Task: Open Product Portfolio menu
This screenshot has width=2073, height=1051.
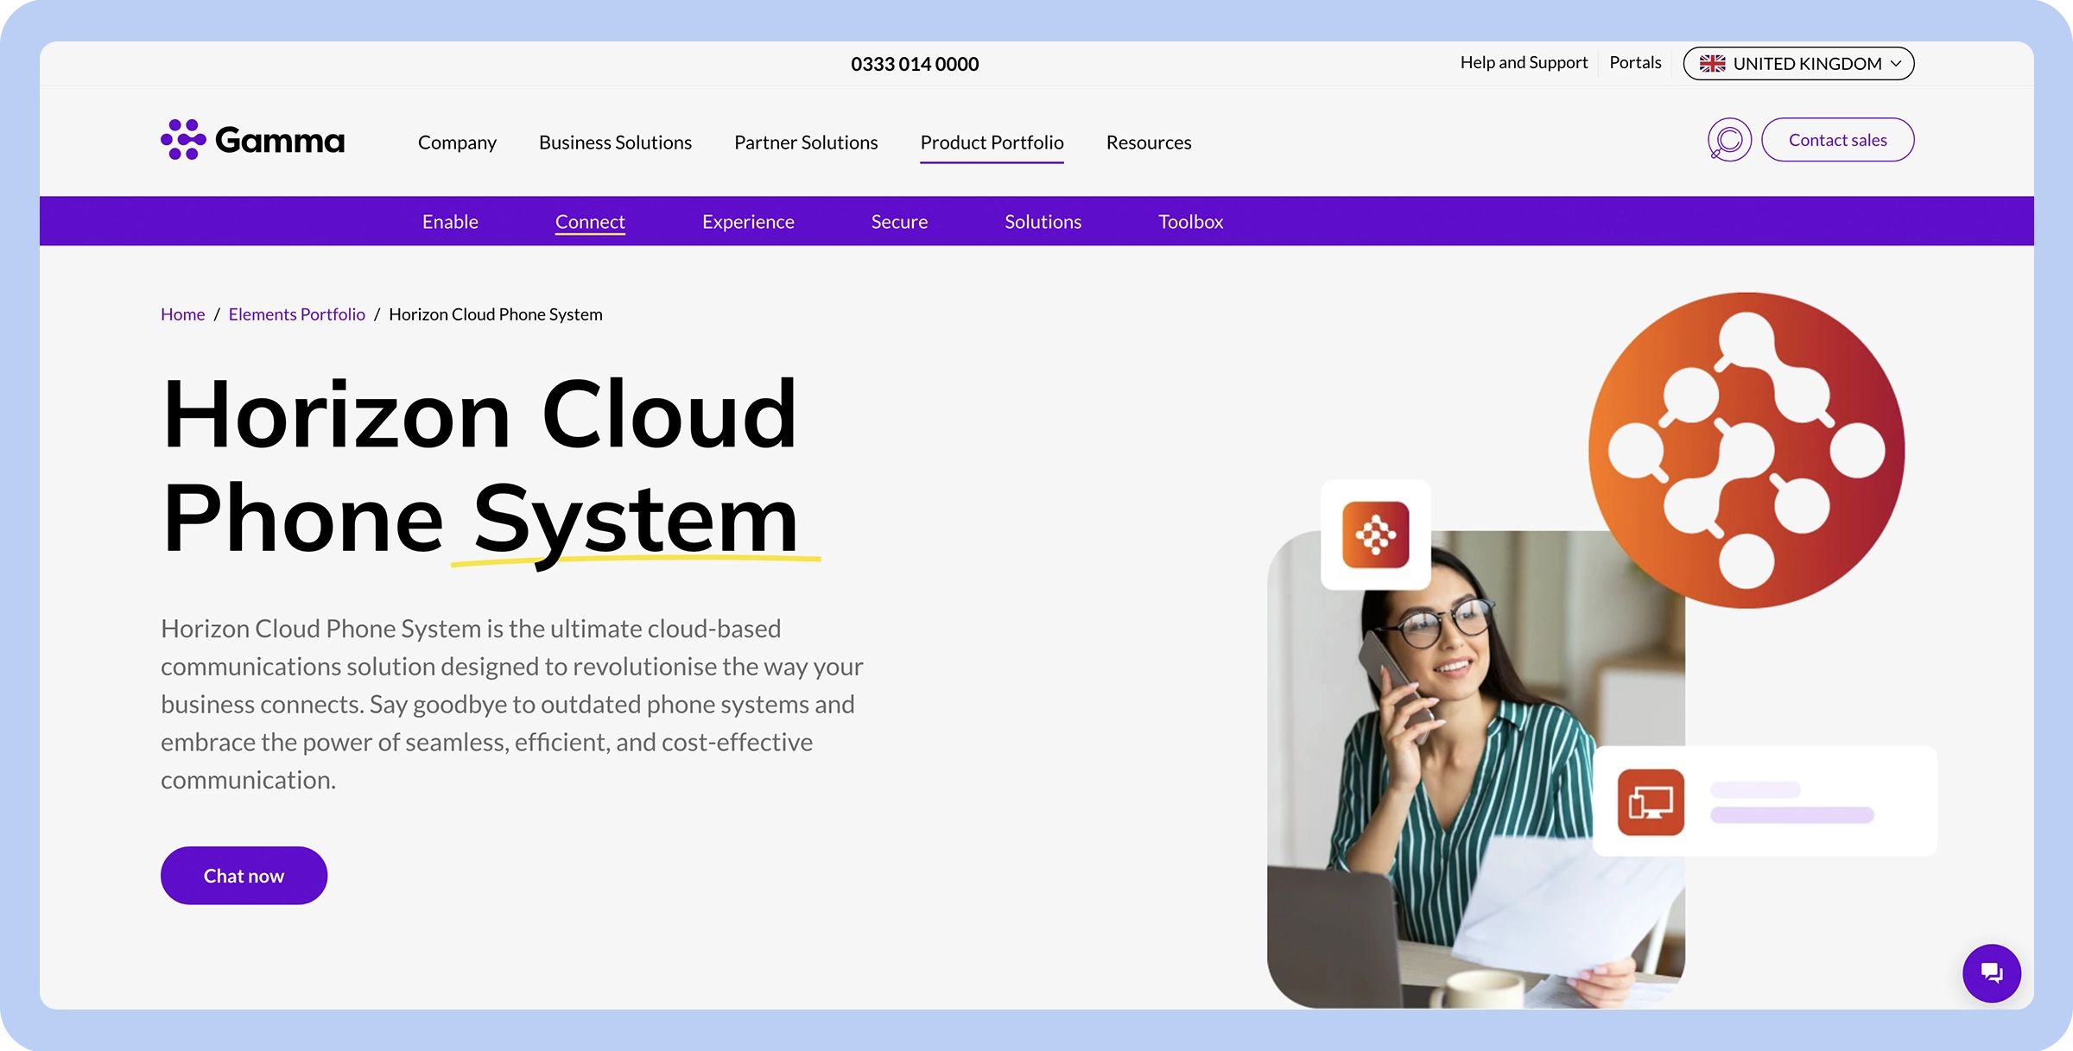Action: click(992, 142)
